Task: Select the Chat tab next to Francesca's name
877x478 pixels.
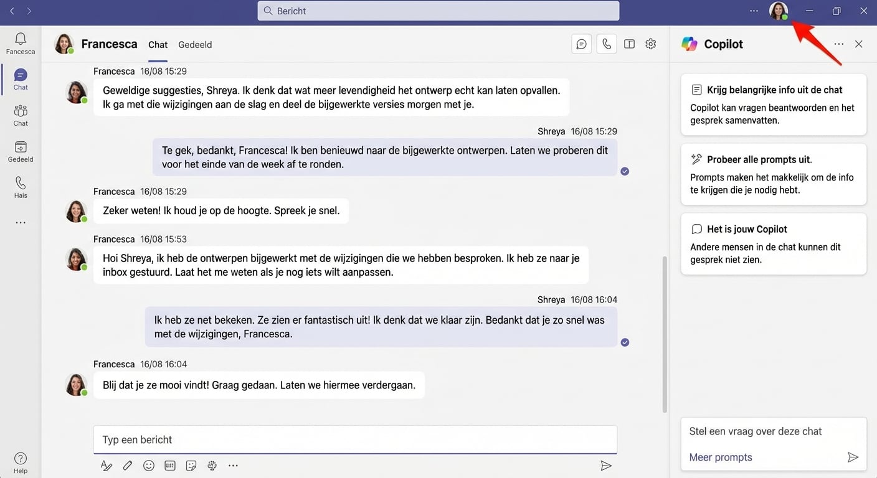Action: pos(158,44)
